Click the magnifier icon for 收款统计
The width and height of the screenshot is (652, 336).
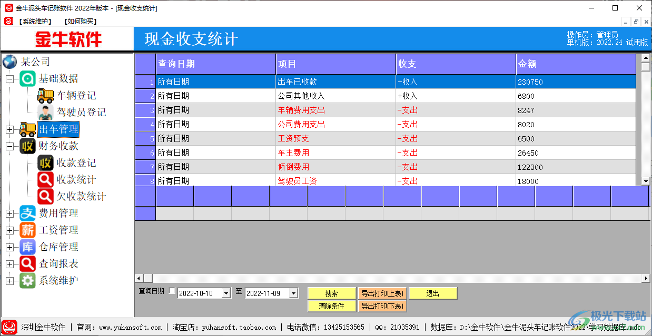tap(45, 180)
